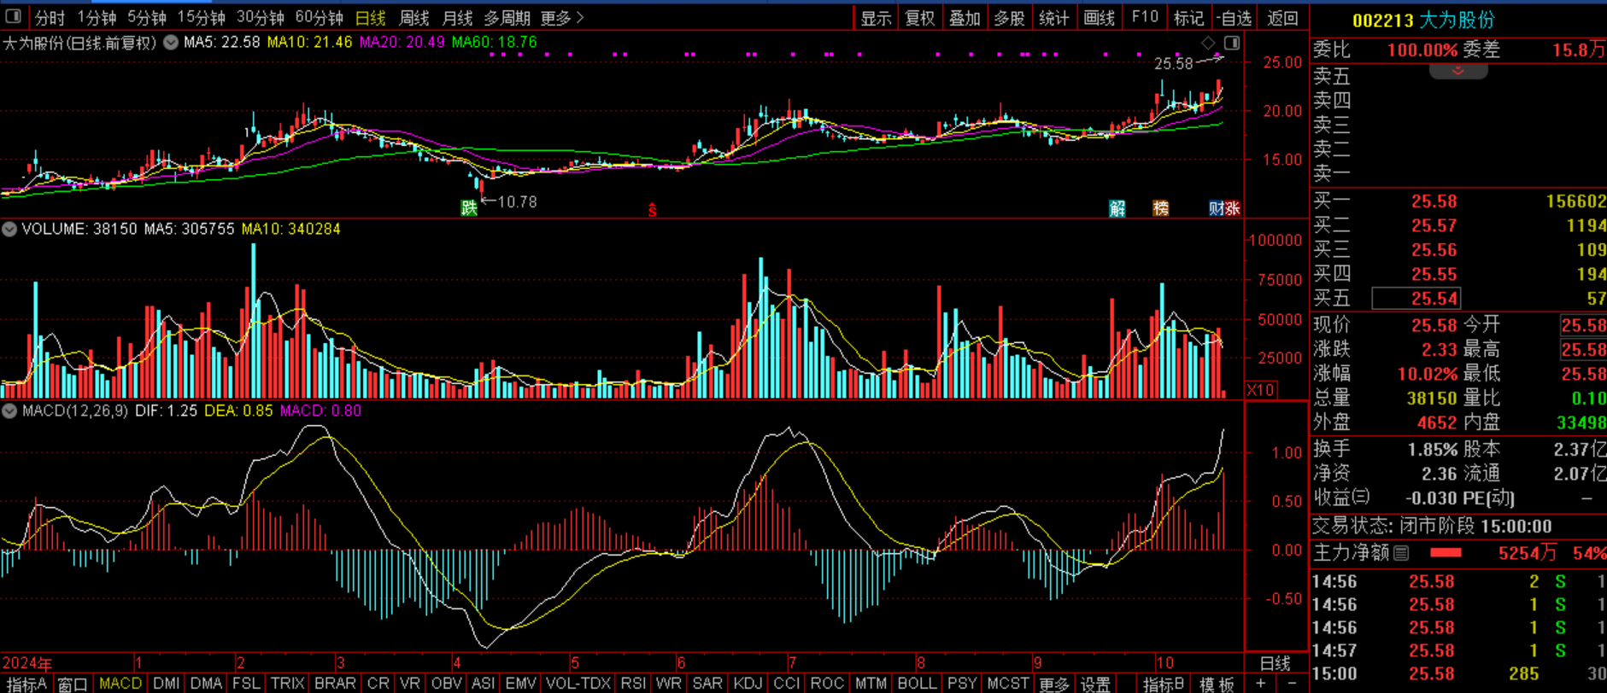Screen dimensions: 1607x693
Task: Select the KDJ indicator
Action: 748,684
